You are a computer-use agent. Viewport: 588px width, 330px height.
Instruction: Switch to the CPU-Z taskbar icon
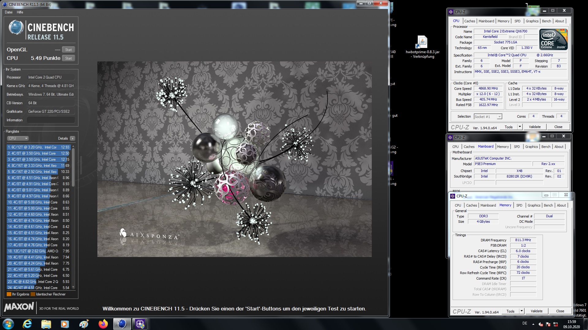[140, 324]
